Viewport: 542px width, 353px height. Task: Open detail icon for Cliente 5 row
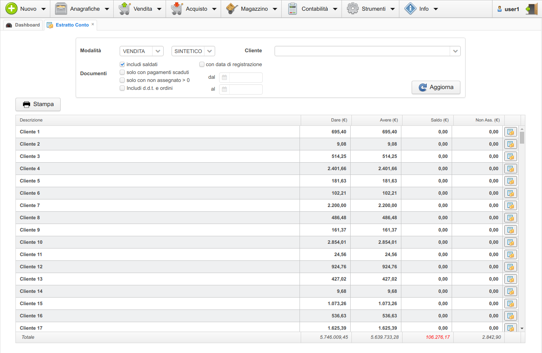coord(511,181)
